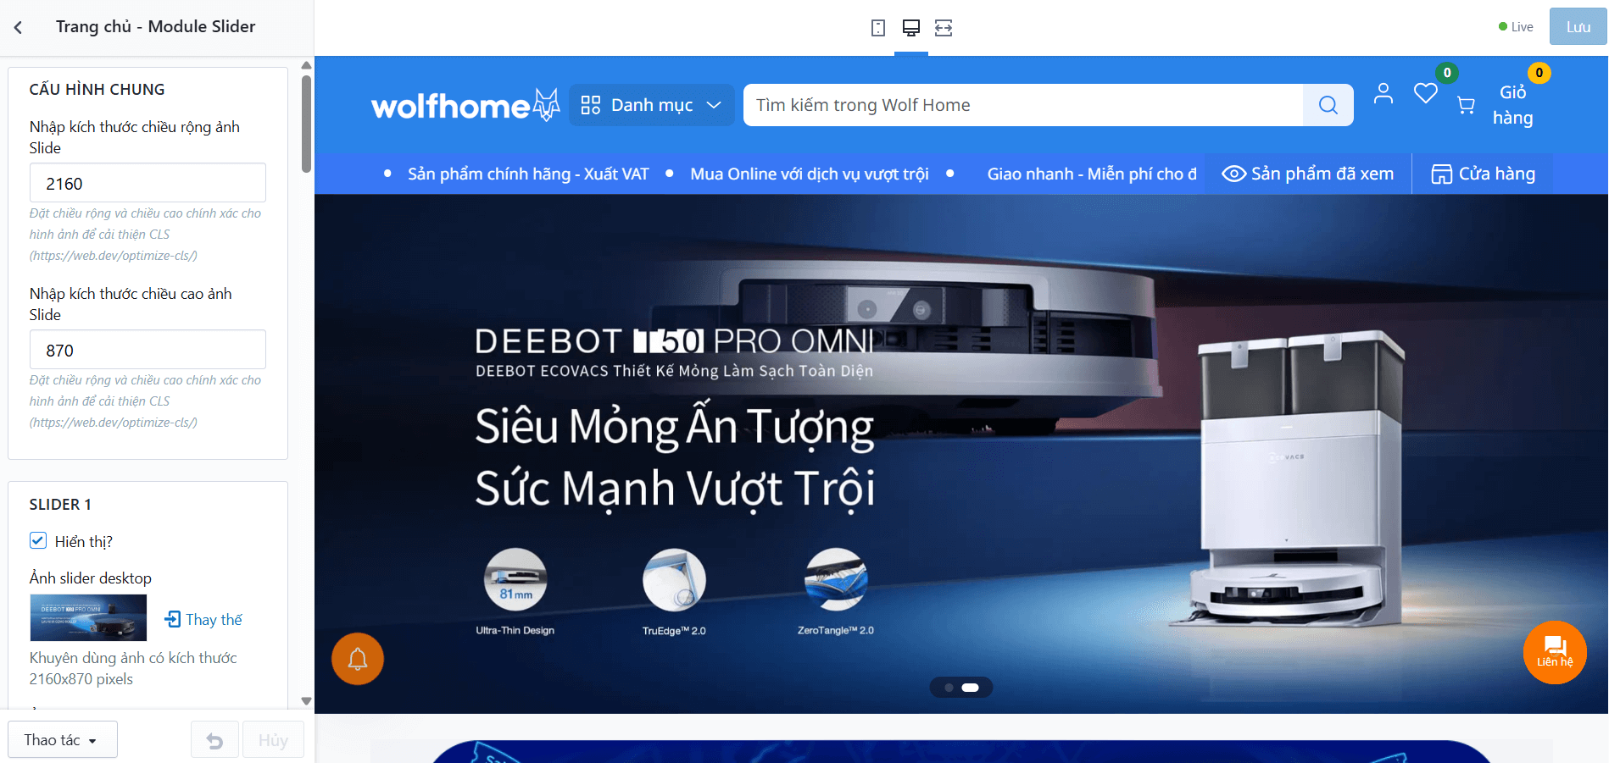Screen dimensions: 1609x763
Task: Open the Cửa hàng store link
Action: click(1484, 174)
